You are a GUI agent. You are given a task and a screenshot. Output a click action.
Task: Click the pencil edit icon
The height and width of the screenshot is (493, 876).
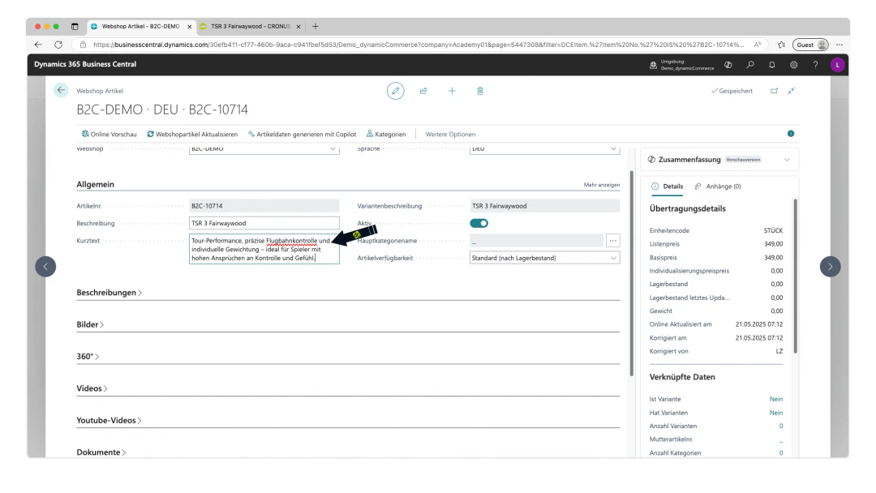[395, 91]
